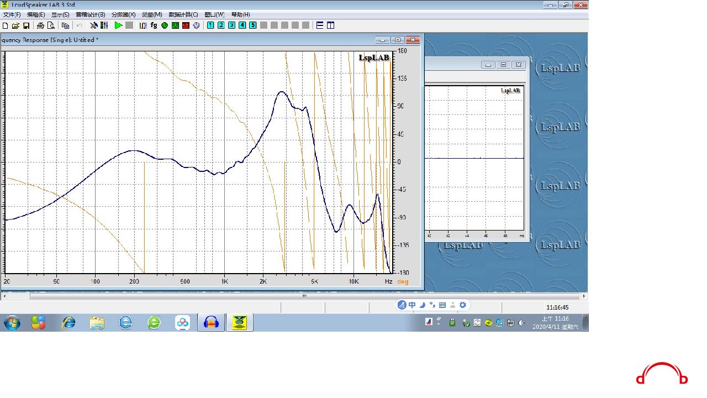
Task: Maximize the Frequency Response child window
Action: pos(398,40)
